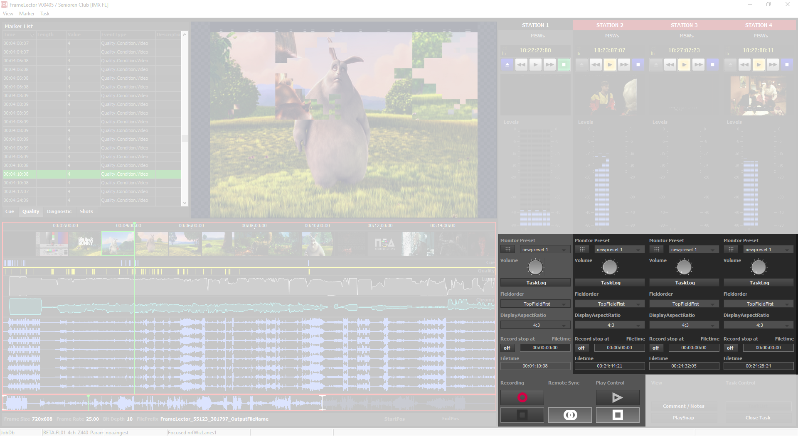Switch to the Cue tab
This screenshot has height=436, width=798.
click(x=10, y=211)
